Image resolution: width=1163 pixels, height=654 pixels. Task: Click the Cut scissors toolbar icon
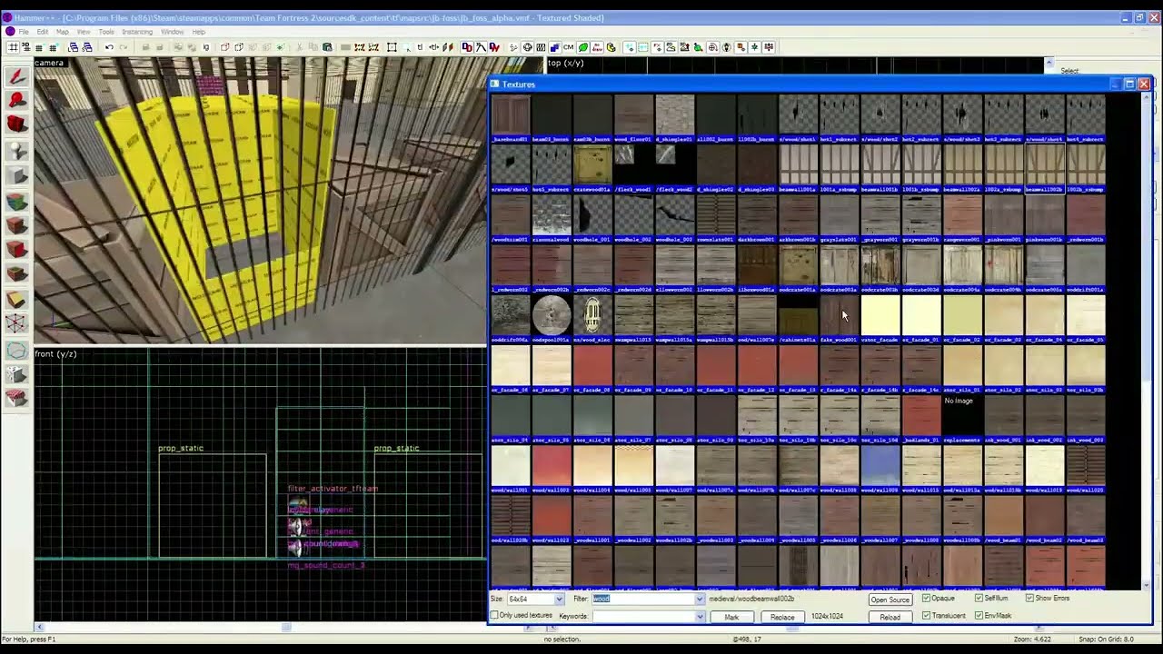pyautogui.click(x=298, y=47)
